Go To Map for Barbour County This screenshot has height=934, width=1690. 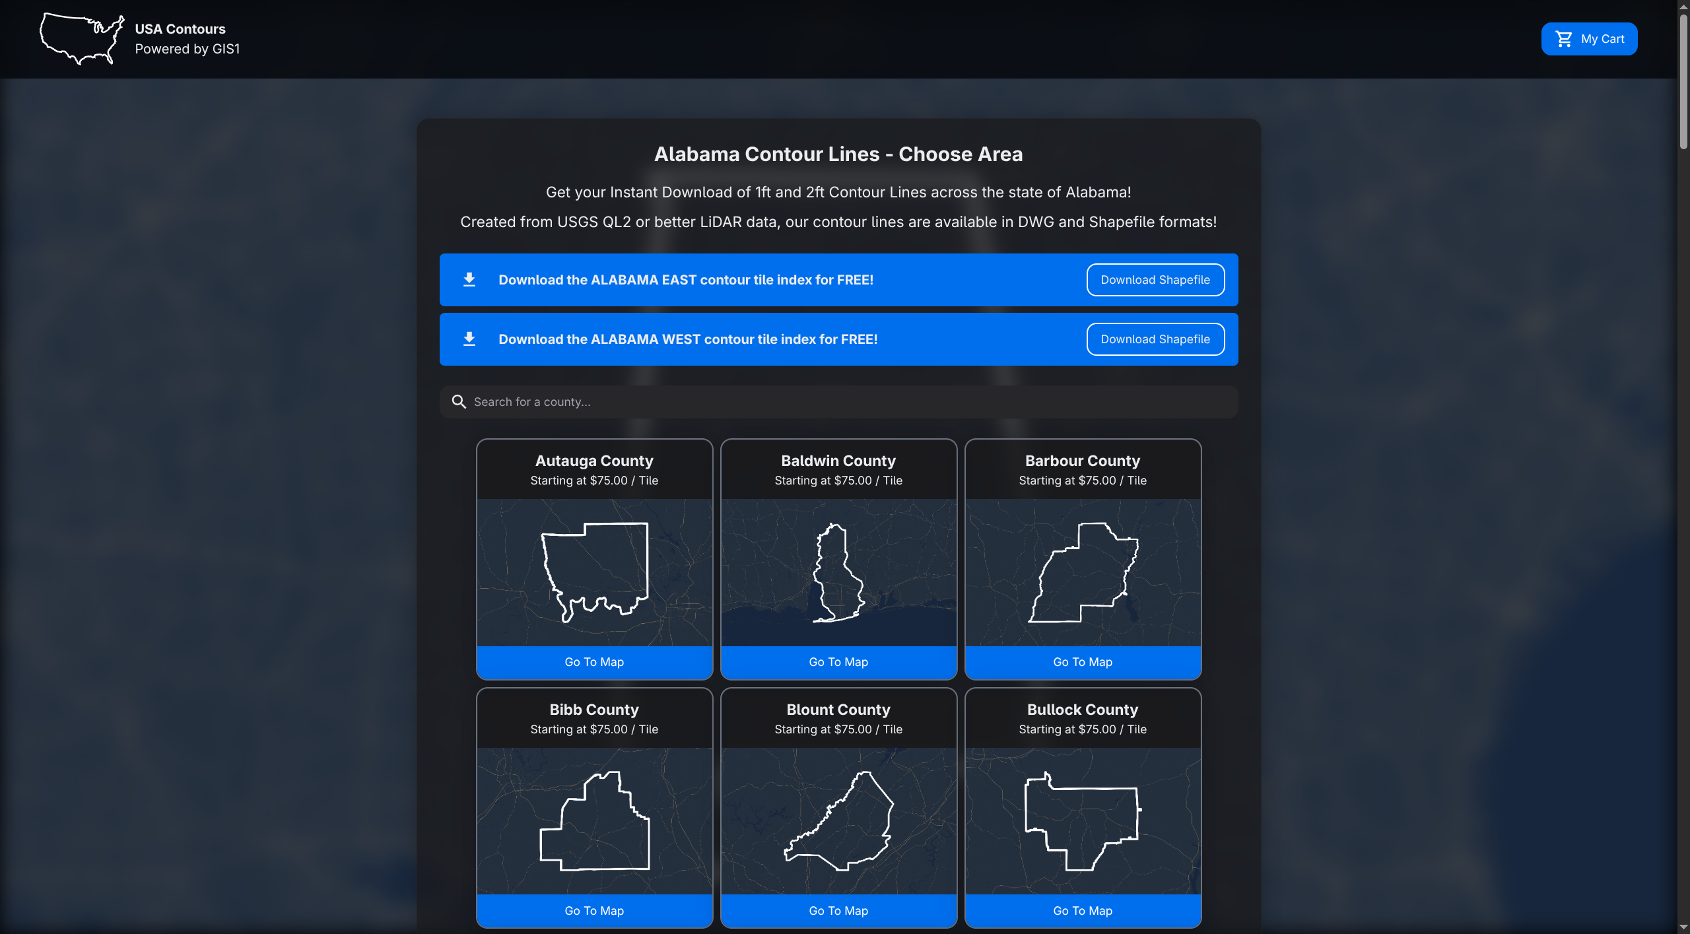pos(1083,662)
